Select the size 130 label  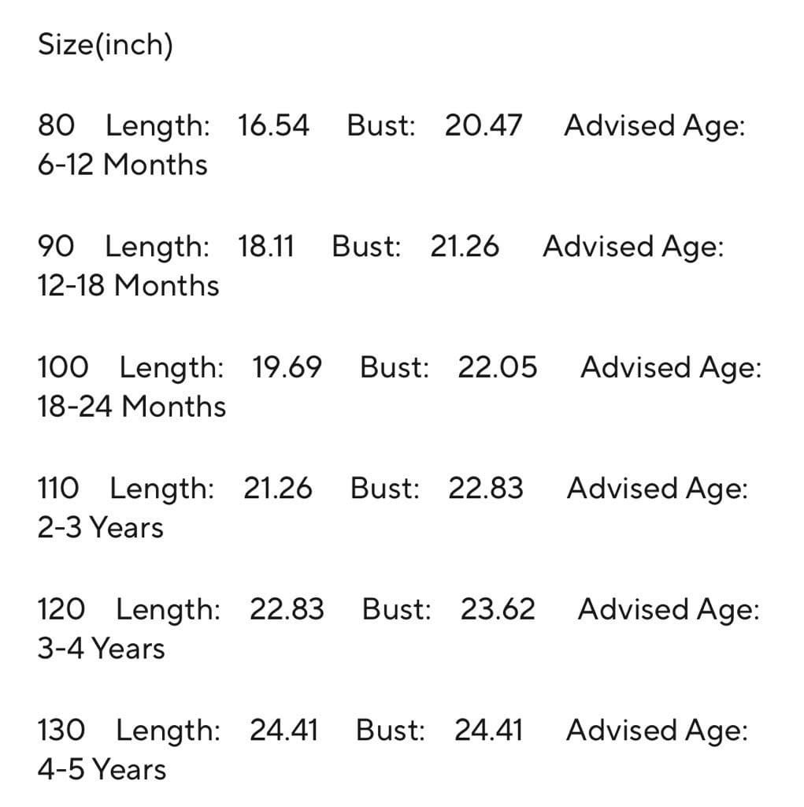(61, 731)
